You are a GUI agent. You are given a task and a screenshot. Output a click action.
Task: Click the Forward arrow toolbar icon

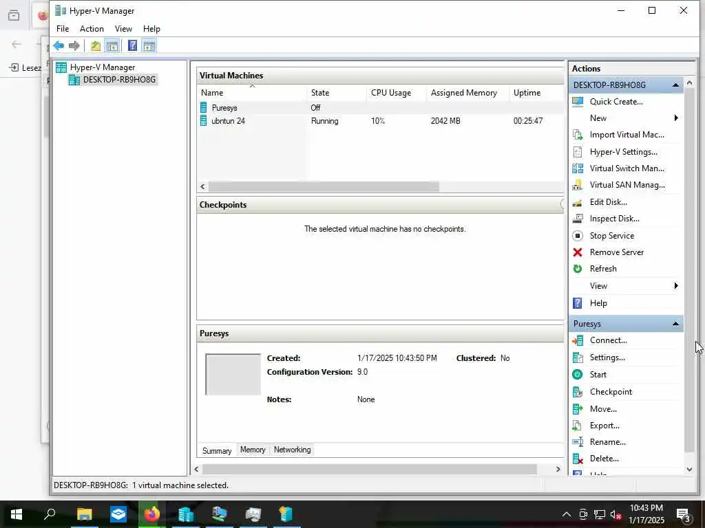74,45
